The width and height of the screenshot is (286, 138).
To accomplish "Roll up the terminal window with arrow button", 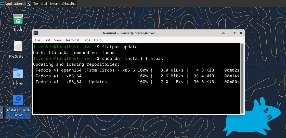I will click(223, 33).
